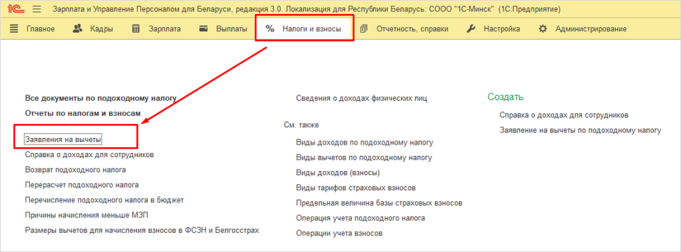The height and width of the screenshot is (252, 681).
Task: Click the percent icon of Налоги и взносы
Action: [270, 29]
